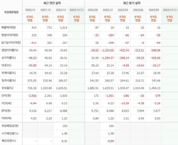
Task: Click the 매출액(억원) row label
Action: [x=9, y=28]
